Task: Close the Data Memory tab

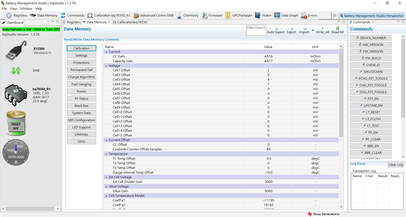Action: pyautogui.click(x=110, y=22)
